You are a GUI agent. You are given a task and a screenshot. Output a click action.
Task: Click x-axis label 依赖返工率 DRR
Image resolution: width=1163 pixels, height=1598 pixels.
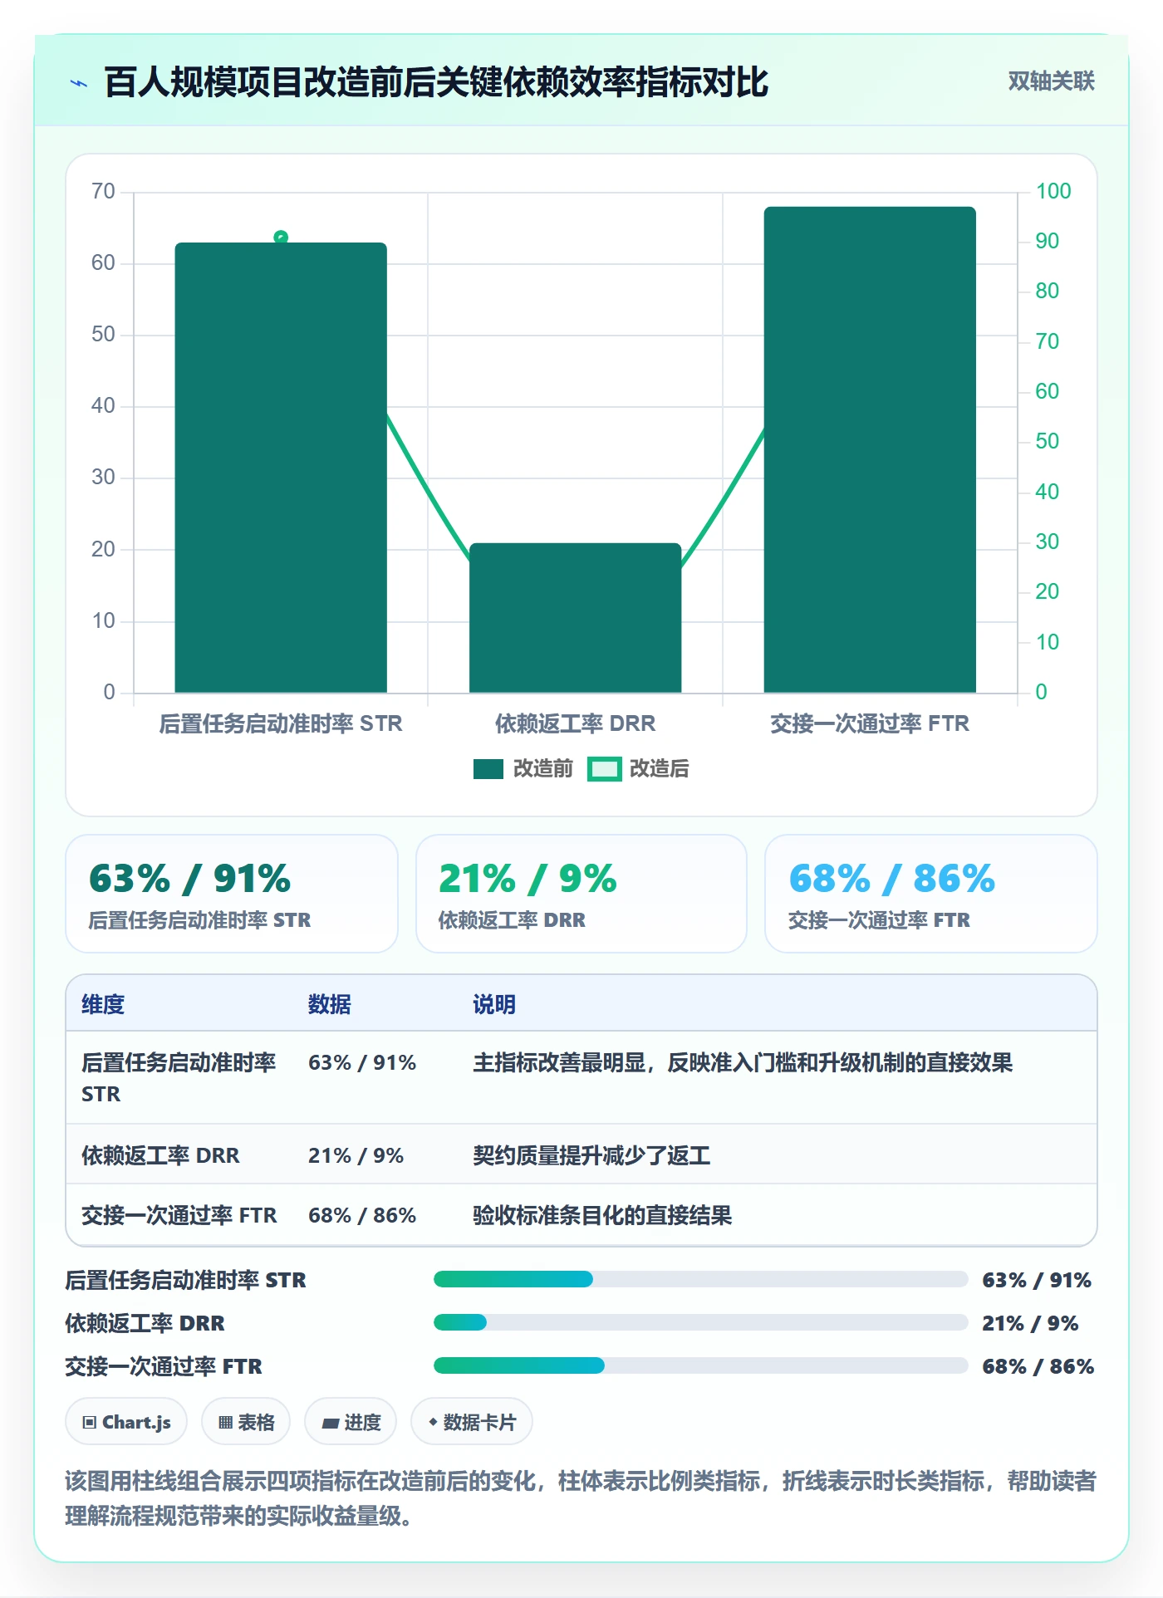[575, 723]
